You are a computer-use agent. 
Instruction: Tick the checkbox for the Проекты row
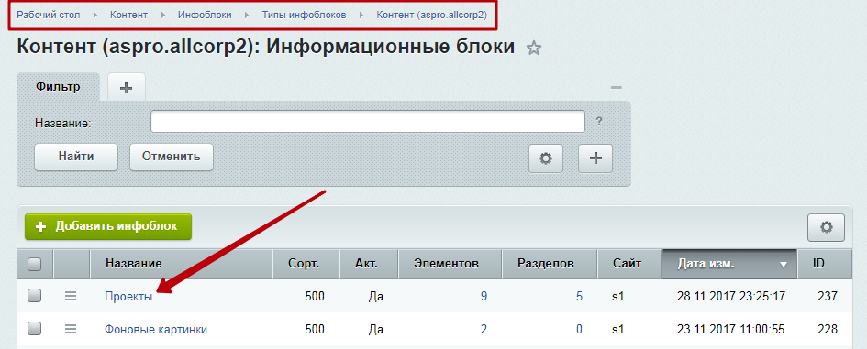[x=34, y=296]
